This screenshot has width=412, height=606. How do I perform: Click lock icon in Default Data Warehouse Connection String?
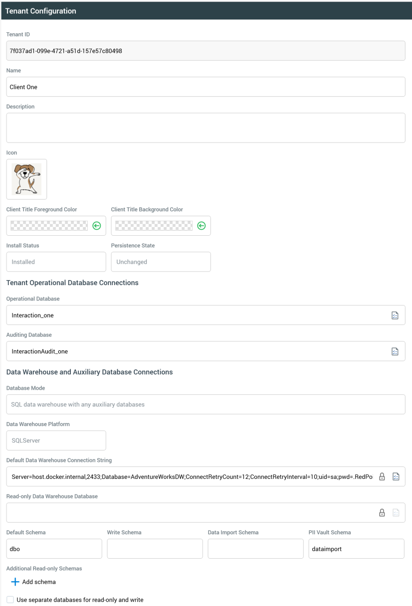[382, 476]
